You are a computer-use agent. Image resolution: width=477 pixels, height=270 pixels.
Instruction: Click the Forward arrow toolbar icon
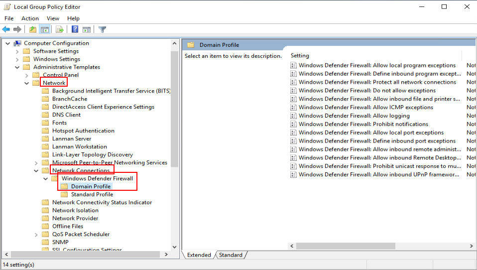[17, 29]
